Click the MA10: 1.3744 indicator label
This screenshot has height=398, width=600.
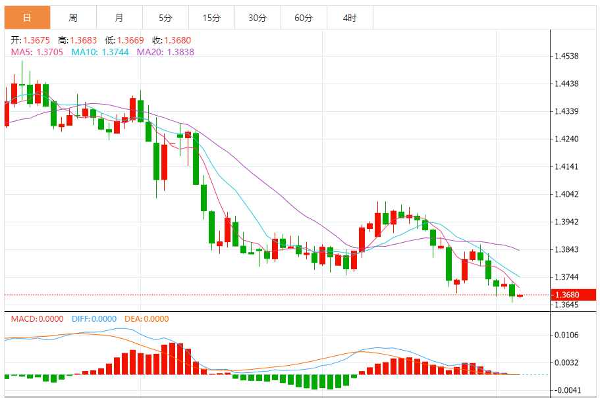[100, 52]
